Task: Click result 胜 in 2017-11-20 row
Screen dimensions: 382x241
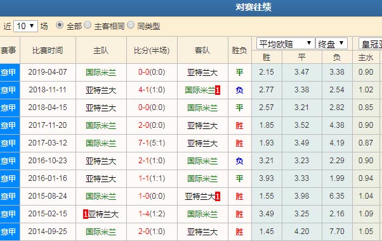Action: [239, 126]
